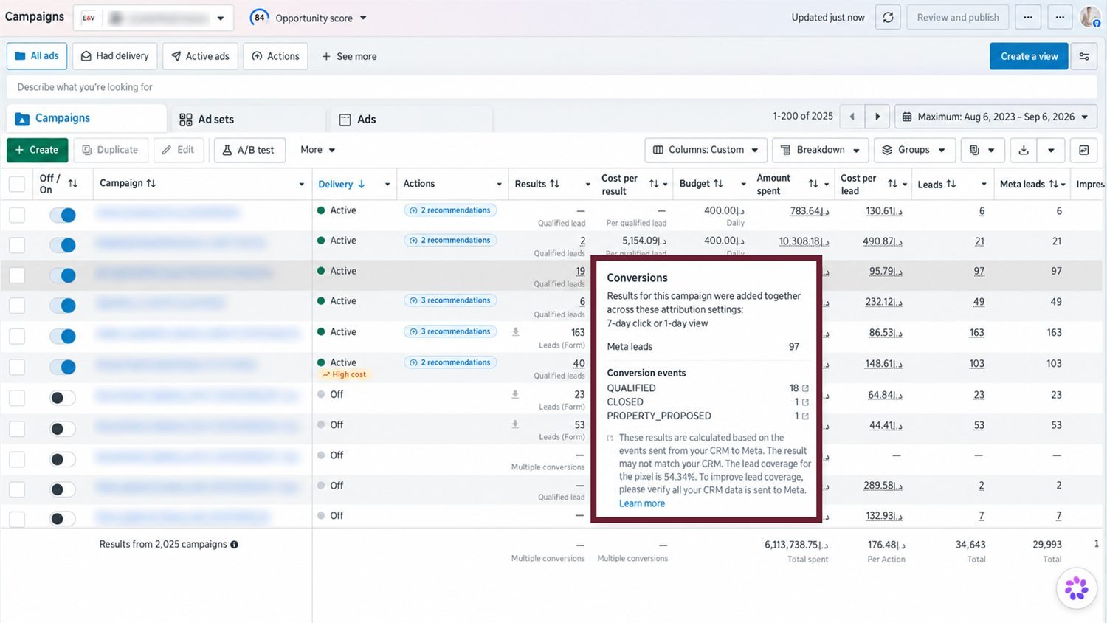1107x623 pixels.
Task: Select the Had delivery filter view
Action: 114,56
